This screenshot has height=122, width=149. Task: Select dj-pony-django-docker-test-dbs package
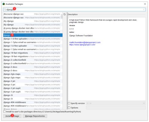click(33, 28)
